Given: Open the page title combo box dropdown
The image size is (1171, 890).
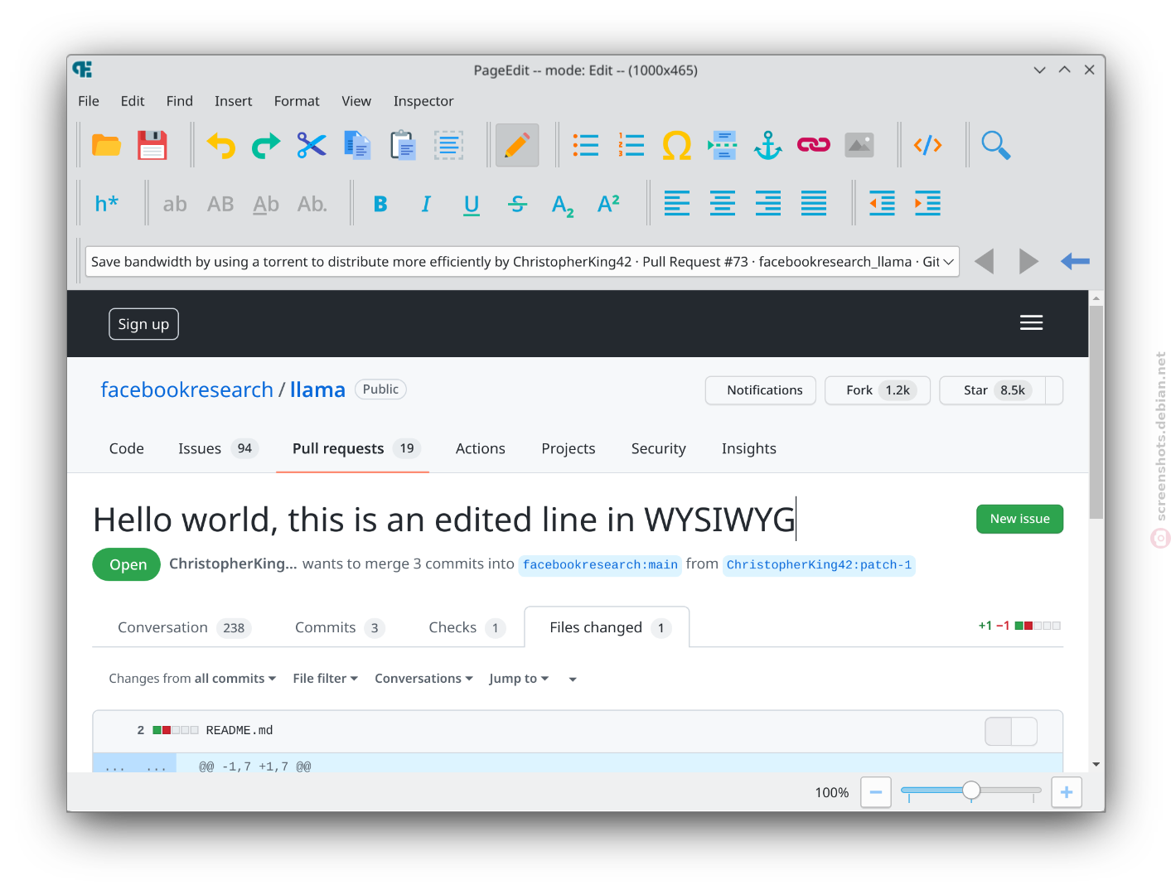Looking at the screenshot, I should [x=949, y=262].
